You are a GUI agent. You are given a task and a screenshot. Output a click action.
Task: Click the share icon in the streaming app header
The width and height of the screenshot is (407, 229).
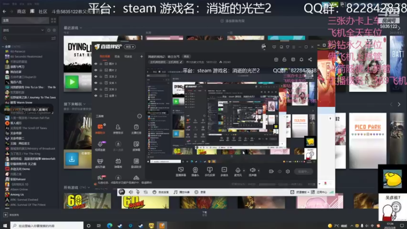[x=310, y=60]
